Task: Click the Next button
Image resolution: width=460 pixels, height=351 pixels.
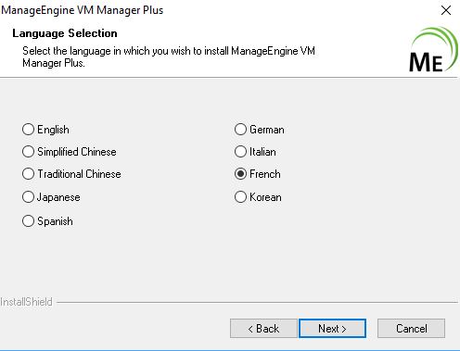Action: (x=332, y=329)
